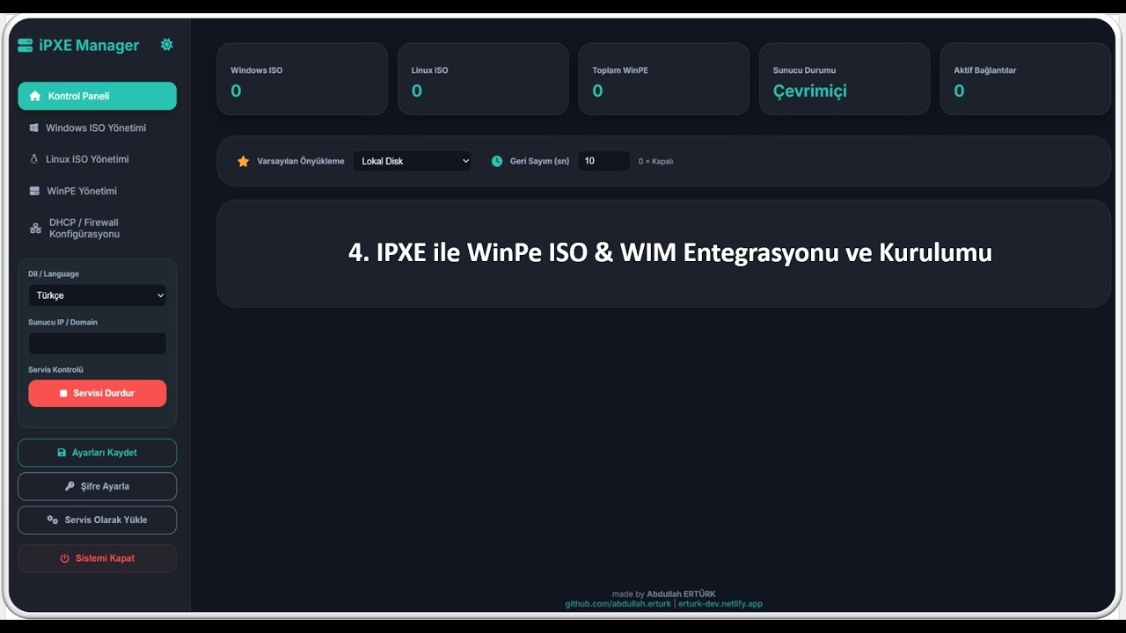Click the Windows ISO count card
The image size is (1126, 633).
click(302, 79)
